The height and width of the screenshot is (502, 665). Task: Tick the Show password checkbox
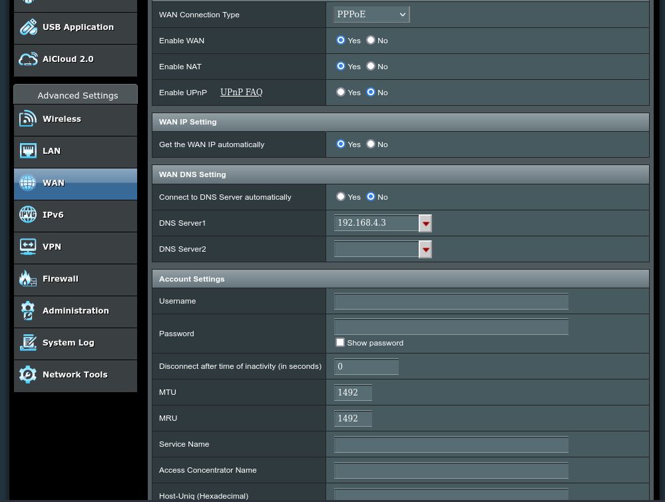coord(340,343)
